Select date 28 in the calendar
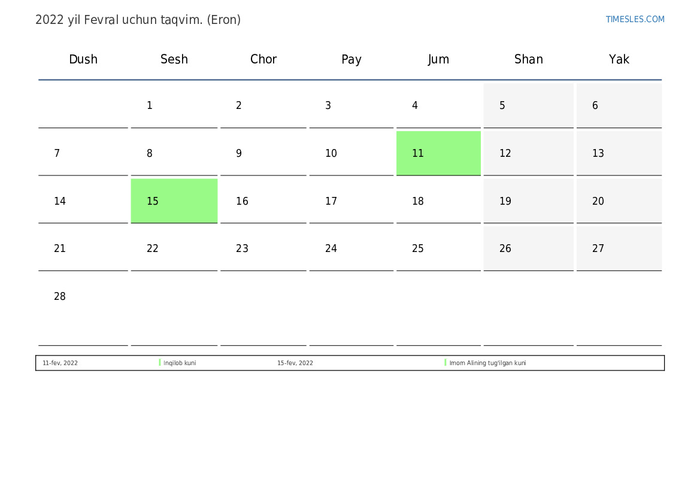700x495 pixels. [60, 297]
